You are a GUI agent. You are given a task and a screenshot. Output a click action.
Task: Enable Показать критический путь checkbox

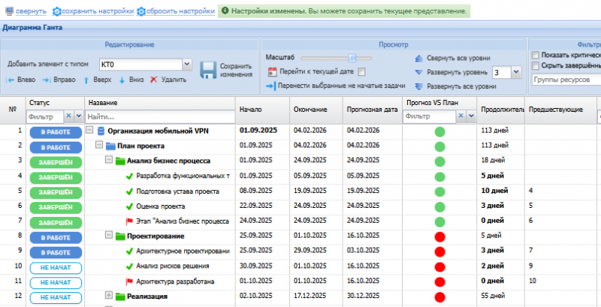pos(535,55)
